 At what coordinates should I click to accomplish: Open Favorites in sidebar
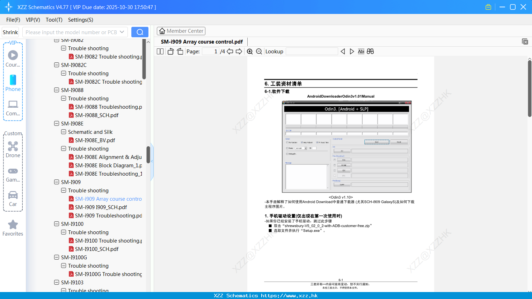pyautogui.click(x=13, y=228)
